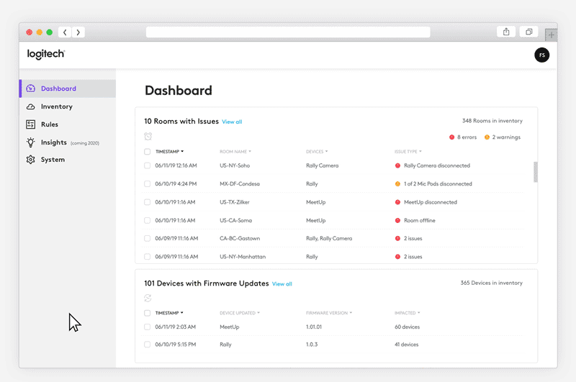576x382 pixels.
Task: Click the alarm clock icon above rooms table
Action: tap(148, 137)
